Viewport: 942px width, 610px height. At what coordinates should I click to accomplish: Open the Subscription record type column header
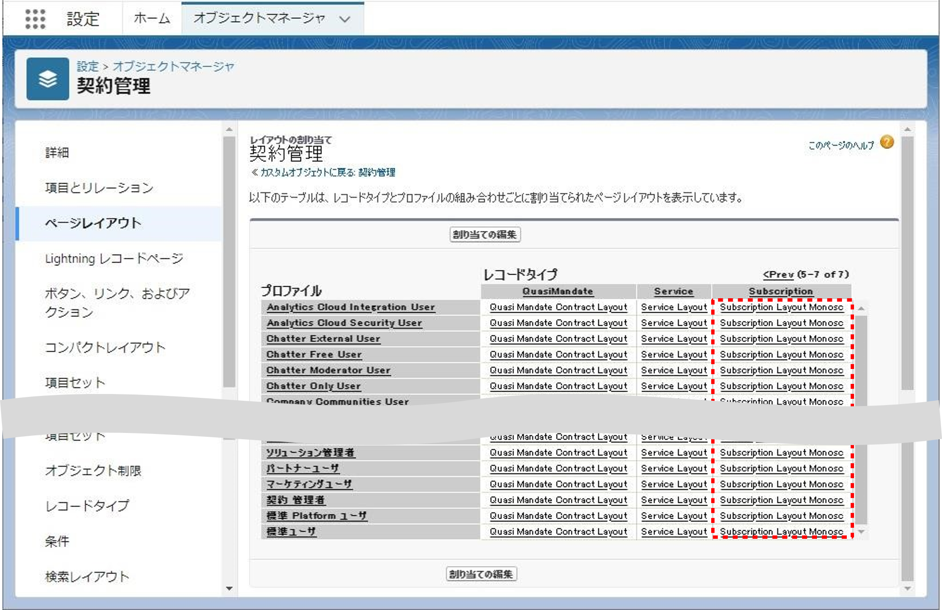click(x=780, y=291)
